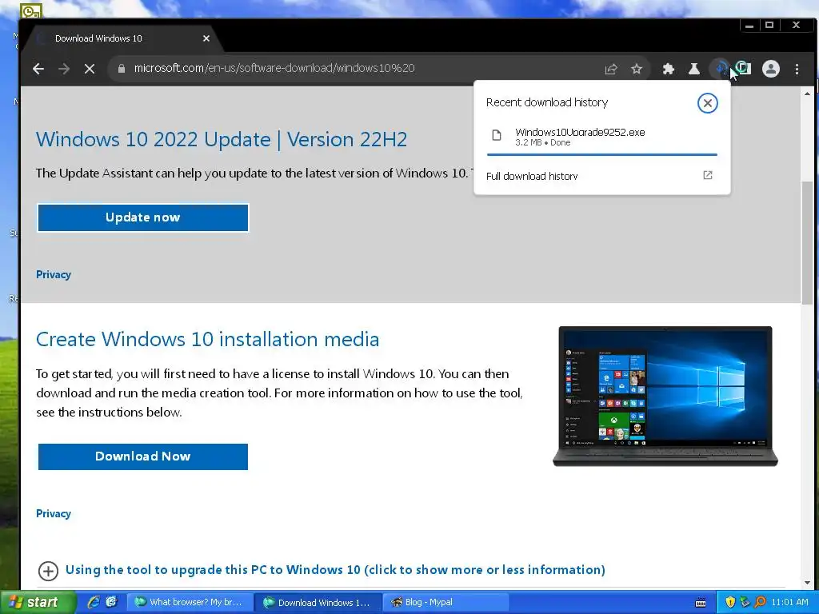Viewport: 819px width, 614px height.
Task: Open Full download history
Action: click(532, 176)
